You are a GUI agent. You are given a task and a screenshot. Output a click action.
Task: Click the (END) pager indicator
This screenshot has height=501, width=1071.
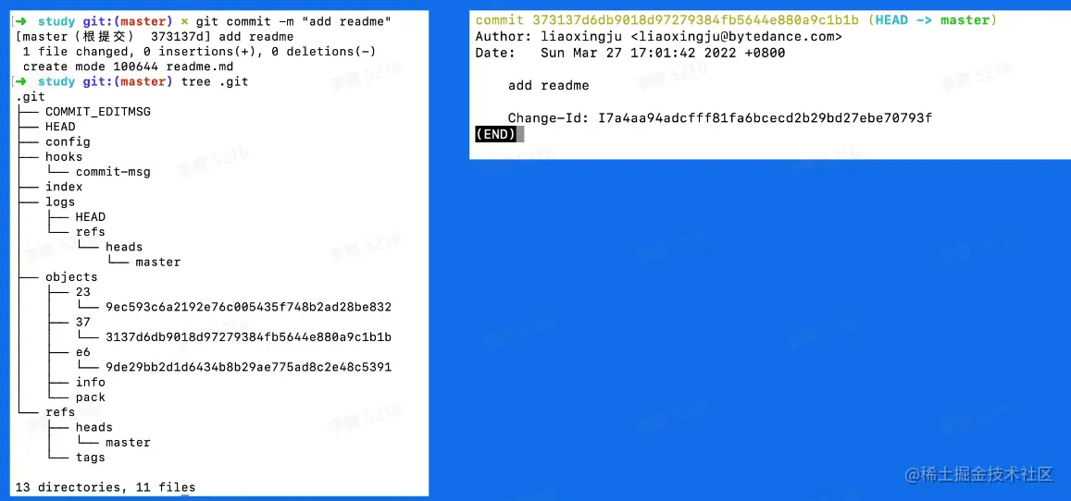coord(495,134)
